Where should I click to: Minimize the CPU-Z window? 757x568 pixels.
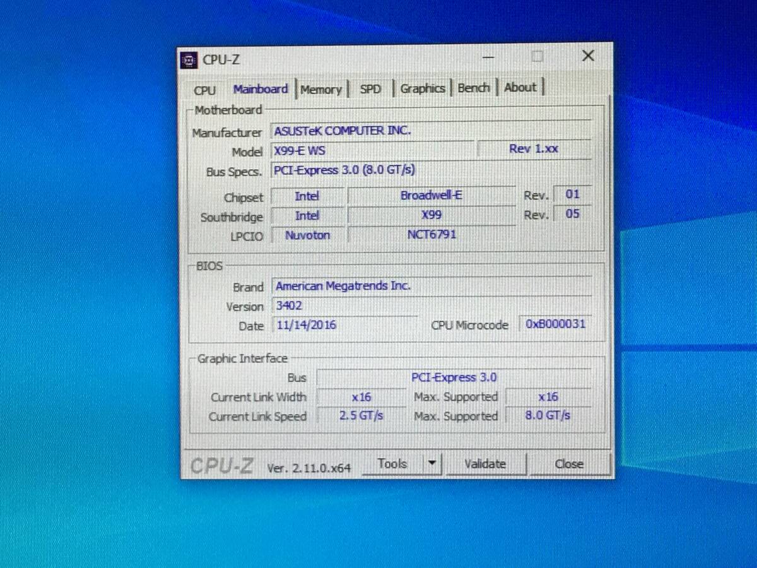(489, 57)
